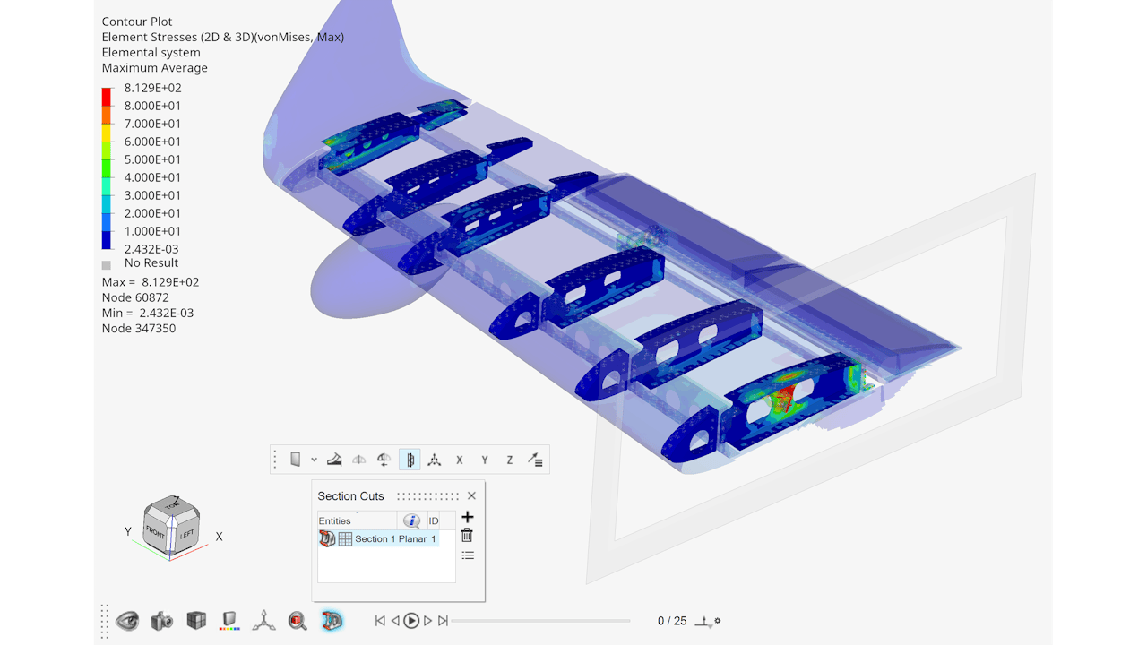Open the dropdown arrow beside the plane icon
The width and height of the screenshot is (1147, 645).
pyautogui.click(x=314, y=460)
